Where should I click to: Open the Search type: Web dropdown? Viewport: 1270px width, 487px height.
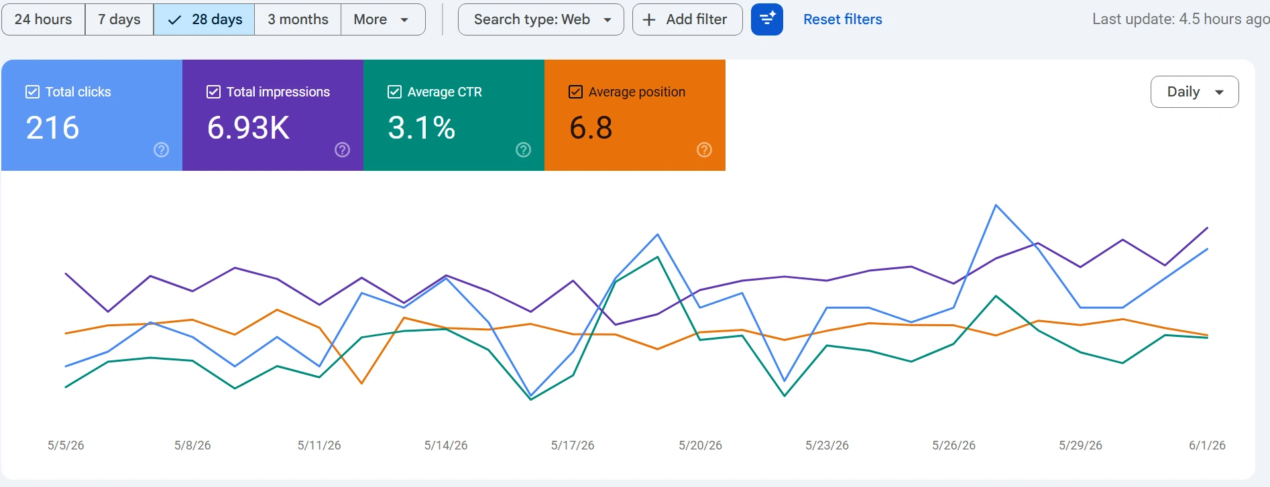(540, 19)
